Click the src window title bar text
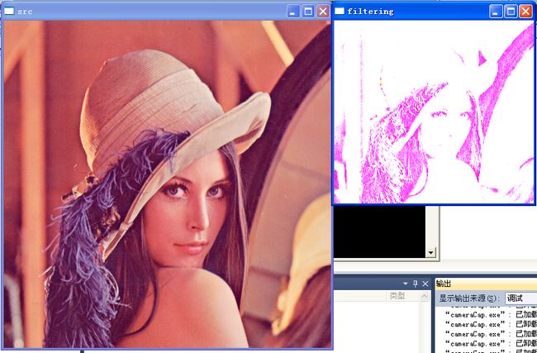537x353 pixels. tap(25, 12)
